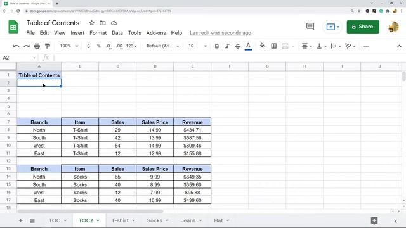Open the Data menu

(117, 33)
